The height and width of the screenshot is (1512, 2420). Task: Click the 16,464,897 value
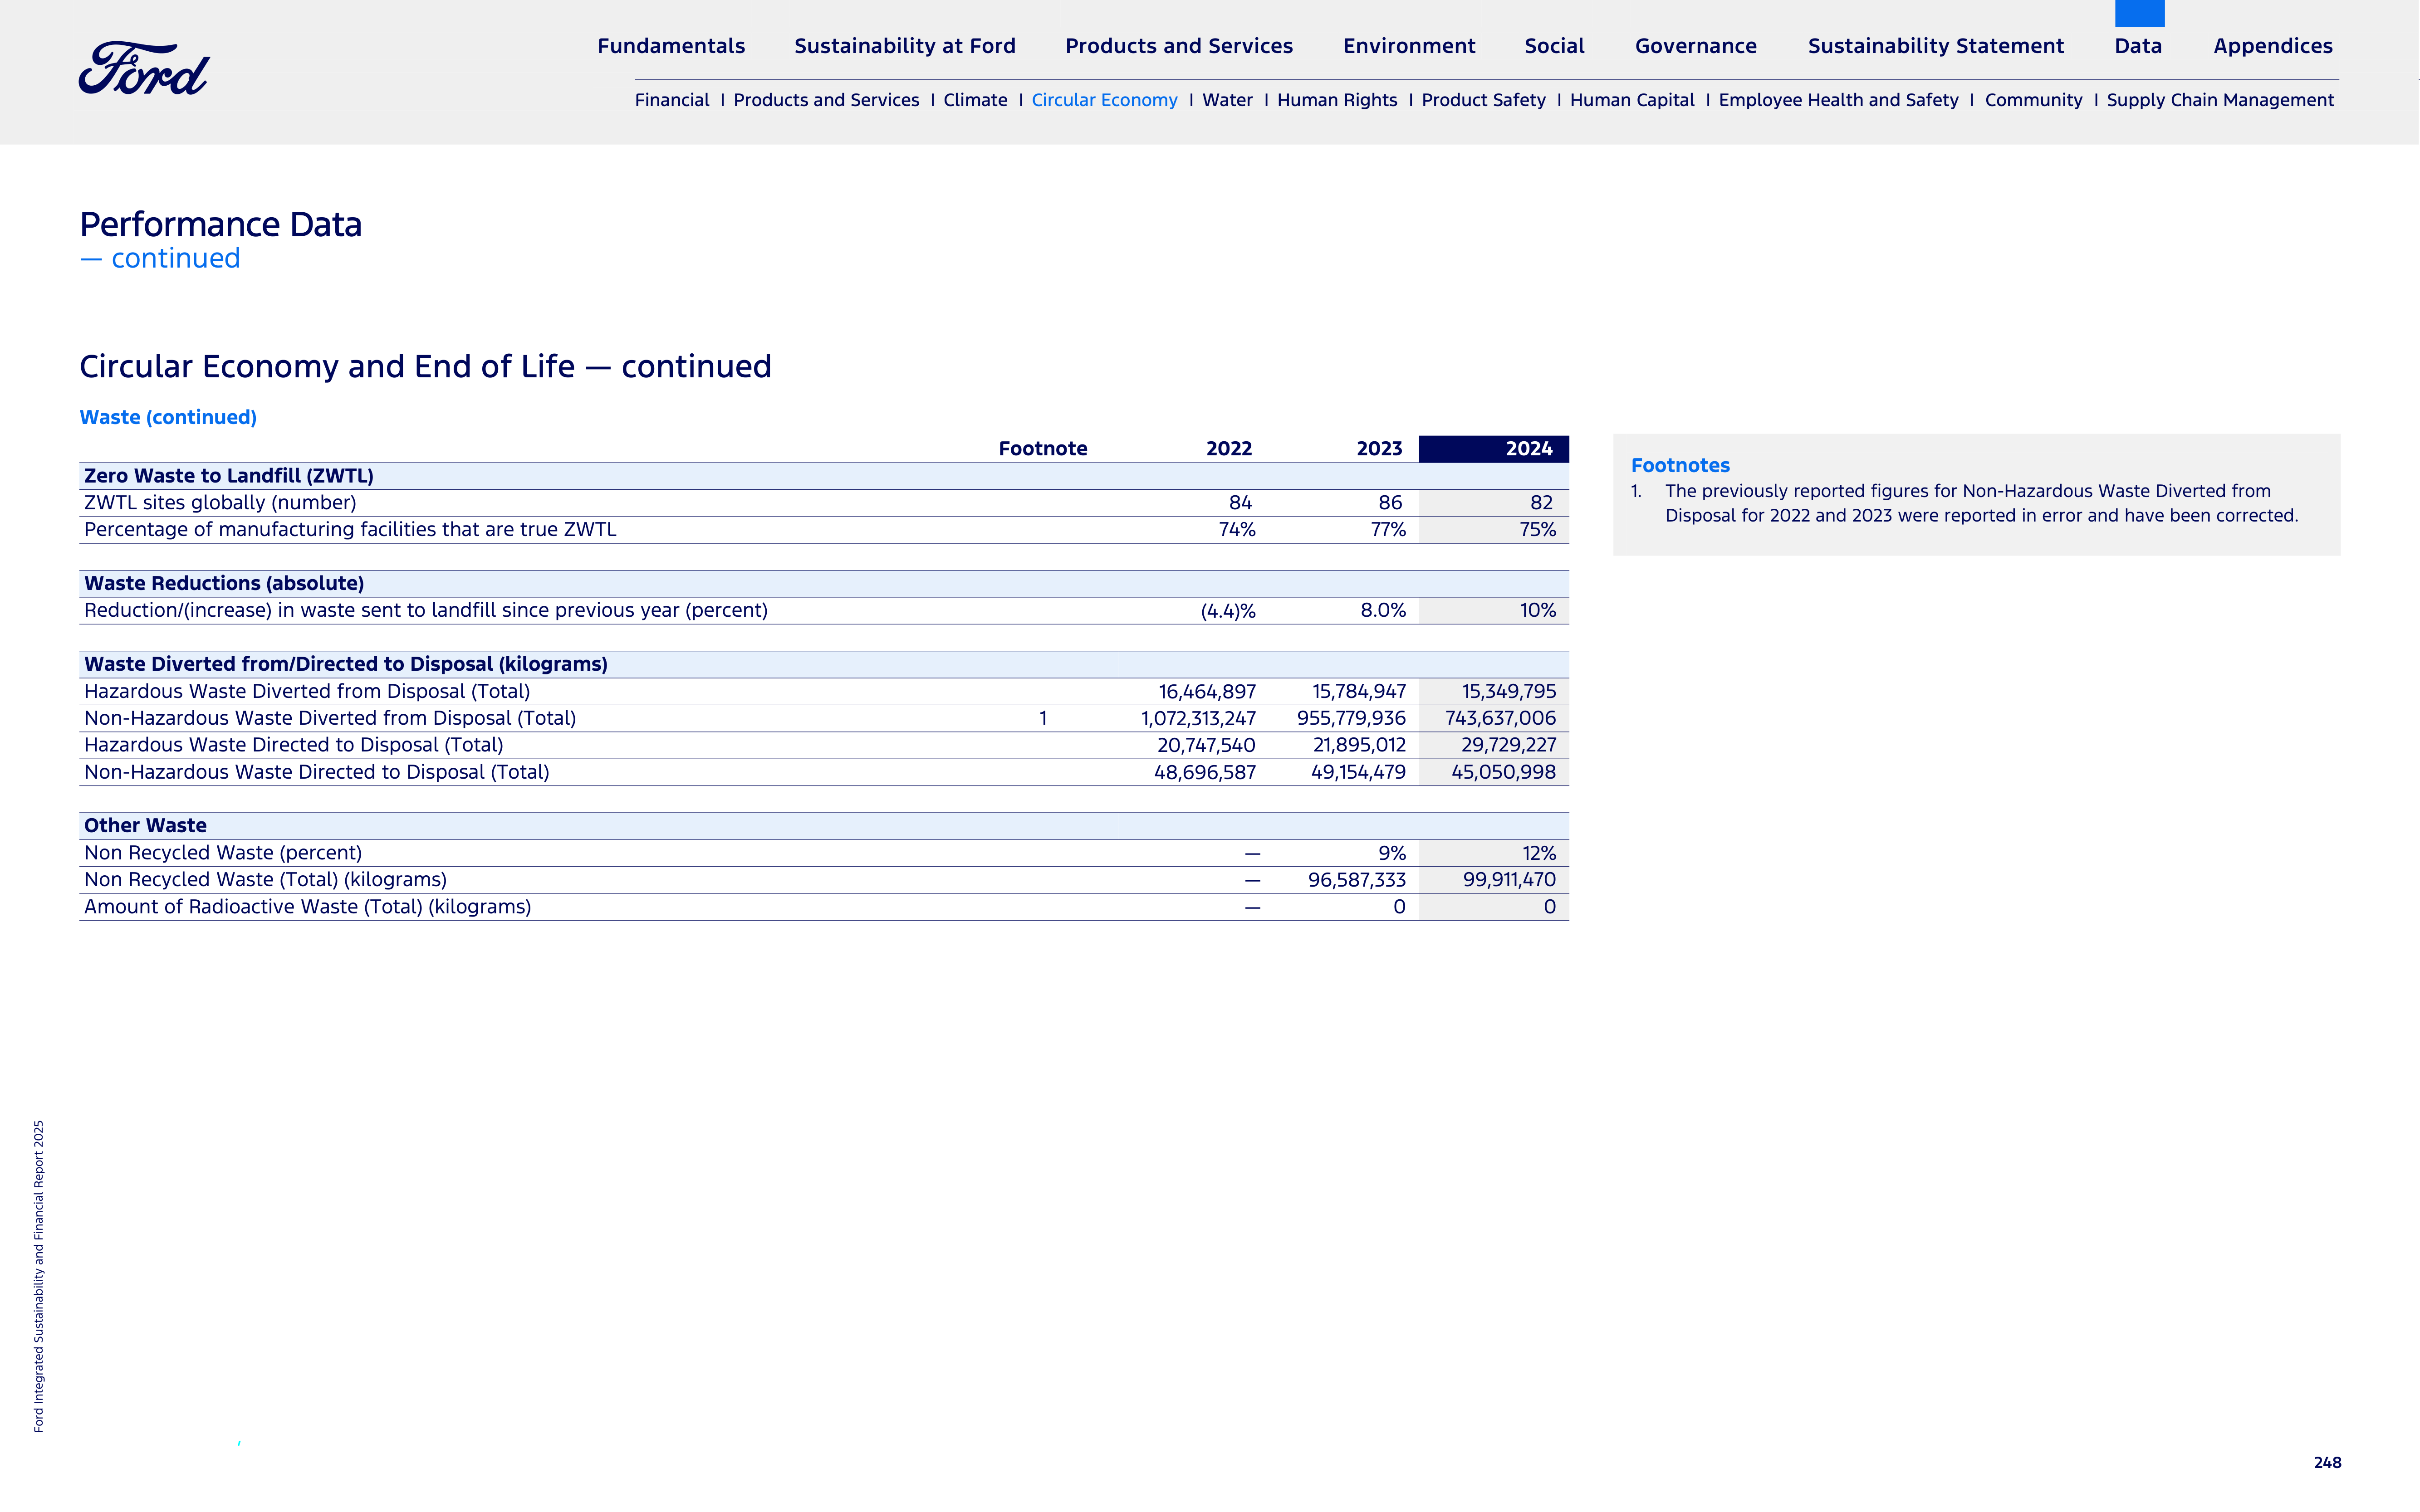click(1207, 691)
